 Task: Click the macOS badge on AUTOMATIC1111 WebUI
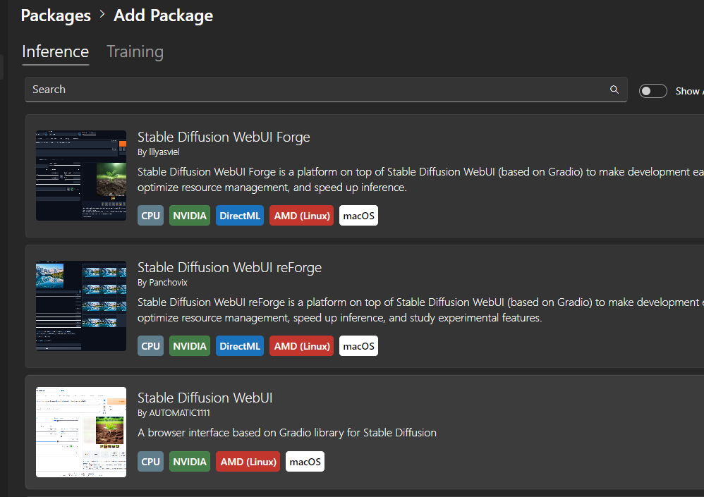point(305,462)
